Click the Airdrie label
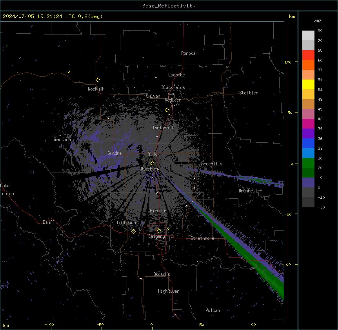This screenshot has height=330, width=338. [x=158, y=210]
